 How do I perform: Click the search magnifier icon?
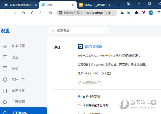coord(53,31)
